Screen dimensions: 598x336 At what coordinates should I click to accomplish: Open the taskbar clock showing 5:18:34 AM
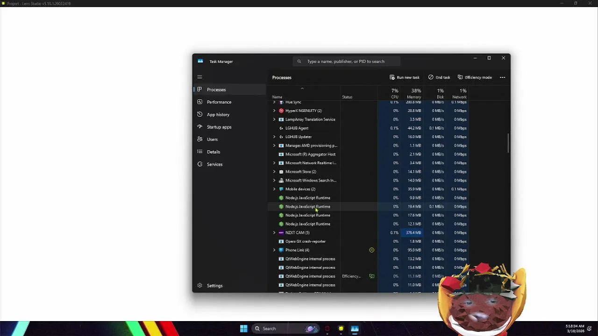click(x=575, y=329)
